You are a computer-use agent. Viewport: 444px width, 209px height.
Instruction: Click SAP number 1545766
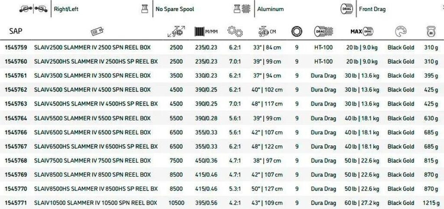(x=16, y=132)
